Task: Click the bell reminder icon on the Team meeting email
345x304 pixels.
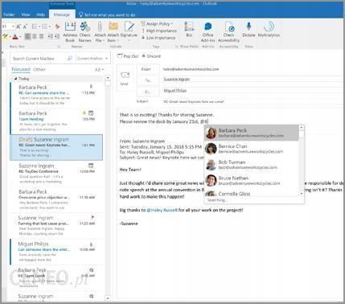Action: click(84, 113)
